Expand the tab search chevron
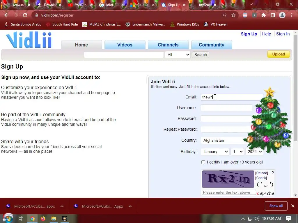 (251, 4)
